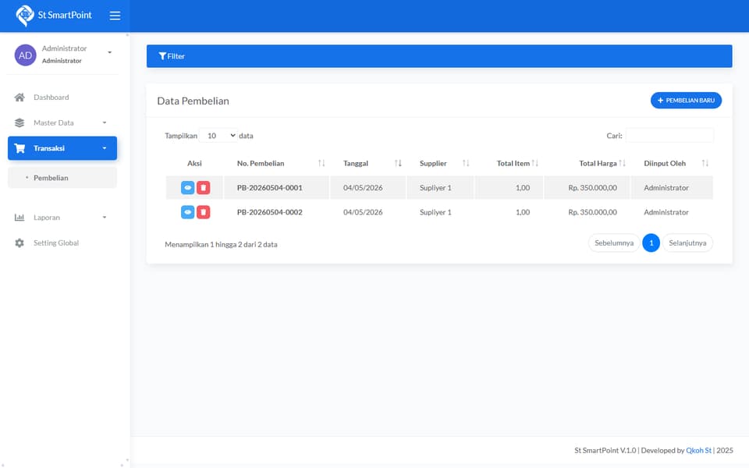749x468 pixels.
Task: Click the No. Pembelian column header text
Action: point(261,163)
